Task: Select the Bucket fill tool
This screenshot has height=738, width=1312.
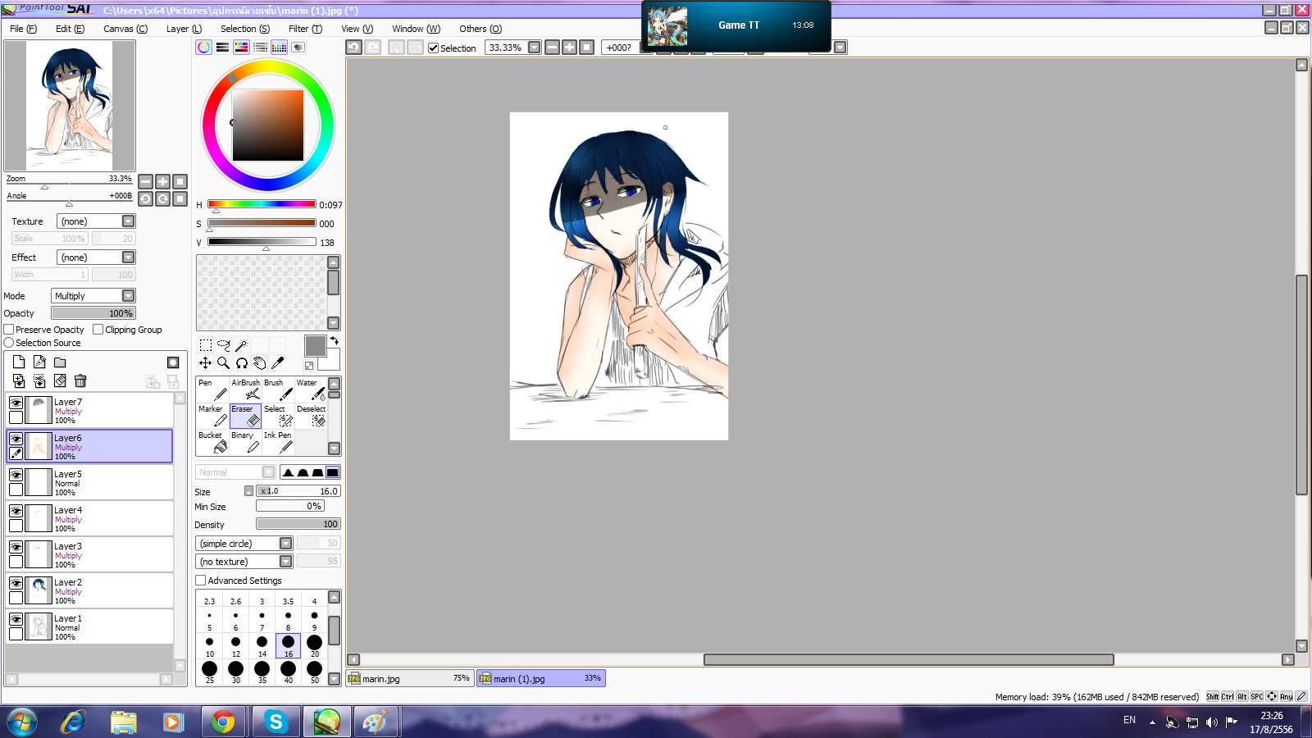Action: 212,442
